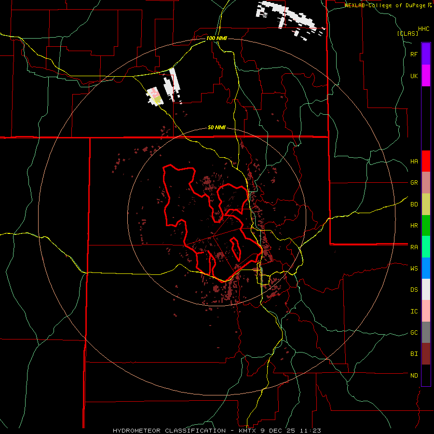434x434 pixels.
Task: Click the HR green legend block
Action: point(426,226)
